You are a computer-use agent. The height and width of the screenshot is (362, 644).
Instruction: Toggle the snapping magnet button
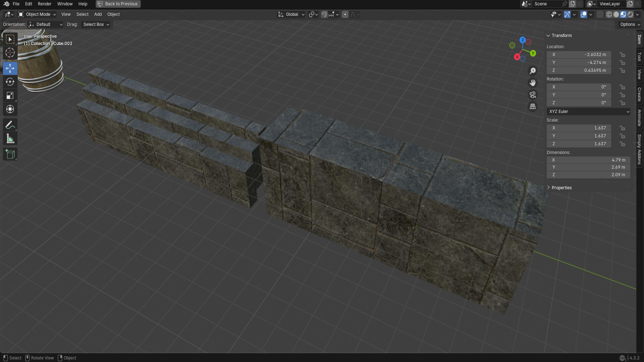click(x=324, y=14)
